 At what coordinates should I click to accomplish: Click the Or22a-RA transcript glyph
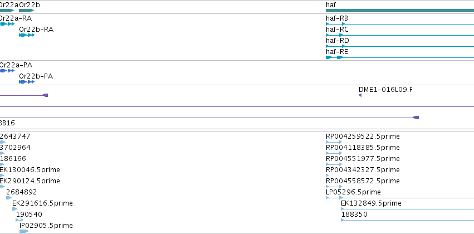7,24
